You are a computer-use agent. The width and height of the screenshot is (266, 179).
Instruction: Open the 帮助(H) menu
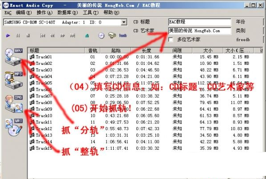pyautogui.click(x=111, y=13)
